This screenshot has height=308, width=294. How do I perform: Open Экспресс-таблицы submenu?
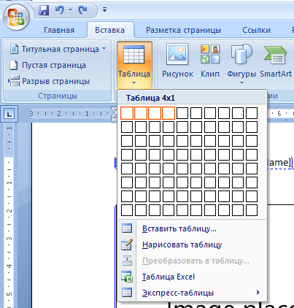pyautogui.click(x=192, y=293)
